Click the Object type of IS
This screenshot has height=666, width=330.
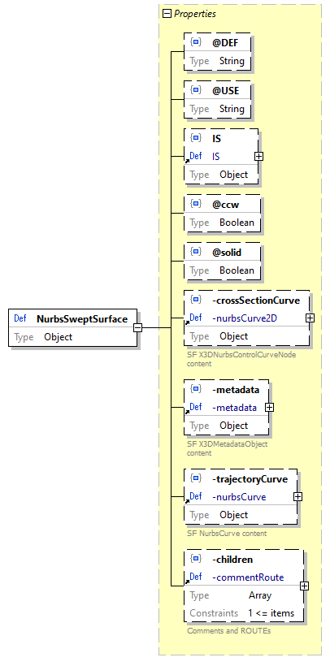pyautogui.click(x=233, y=175)
